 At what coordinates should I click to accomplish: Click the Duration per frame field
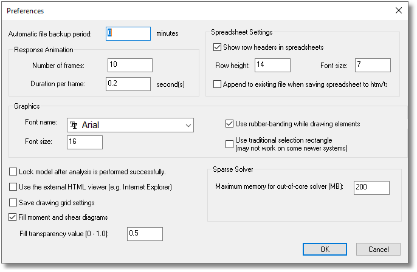pyautogui.click(x=128, y=84)
